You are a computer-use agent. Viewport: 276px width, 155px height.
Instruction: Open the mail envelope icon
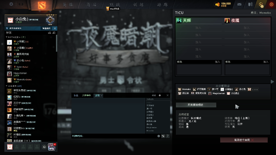[x=239, y=4]
